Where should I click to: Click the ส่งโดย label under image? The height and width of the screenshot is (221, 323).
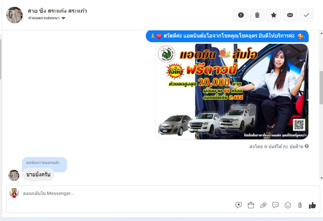point(256,147)
